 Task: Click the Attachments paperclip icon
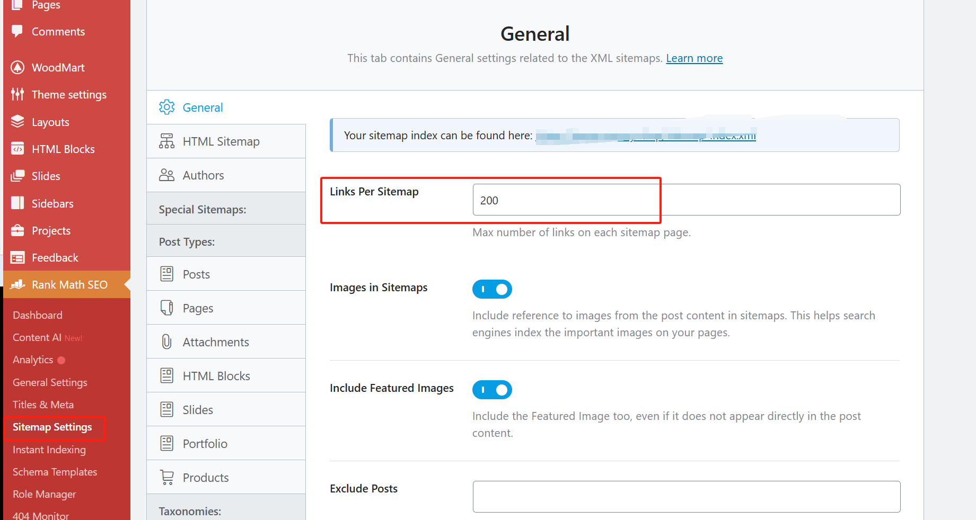click(x=166, y=342)
